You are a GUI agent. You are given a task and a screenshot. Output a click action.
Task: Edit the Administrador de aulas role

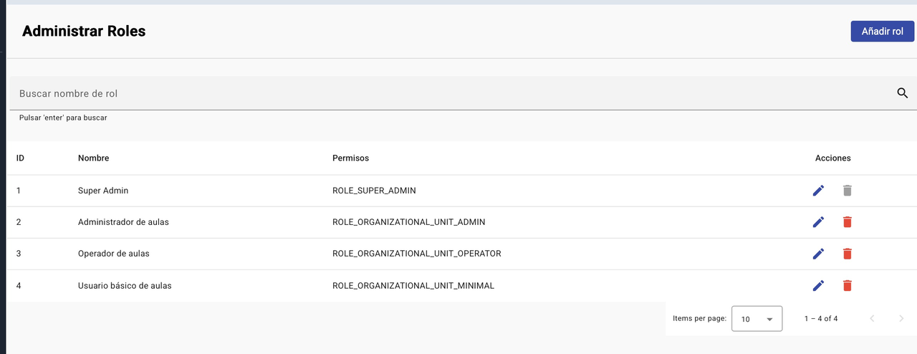pyautogui.click(x=818, y=222)
